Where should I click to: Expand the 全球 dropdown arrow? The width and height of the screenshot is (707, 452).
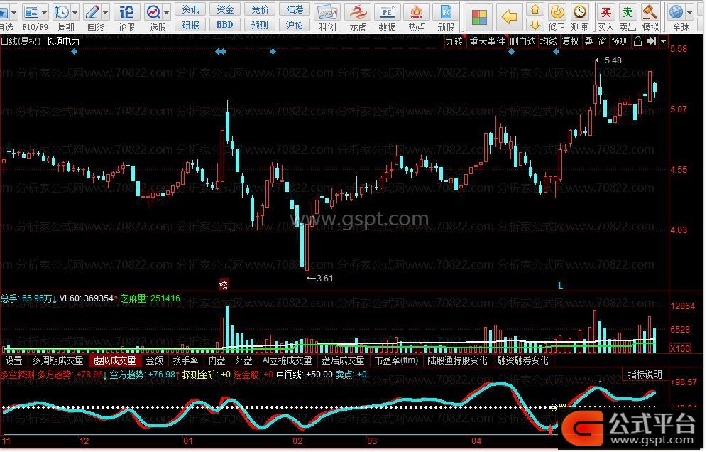(689, 12)
